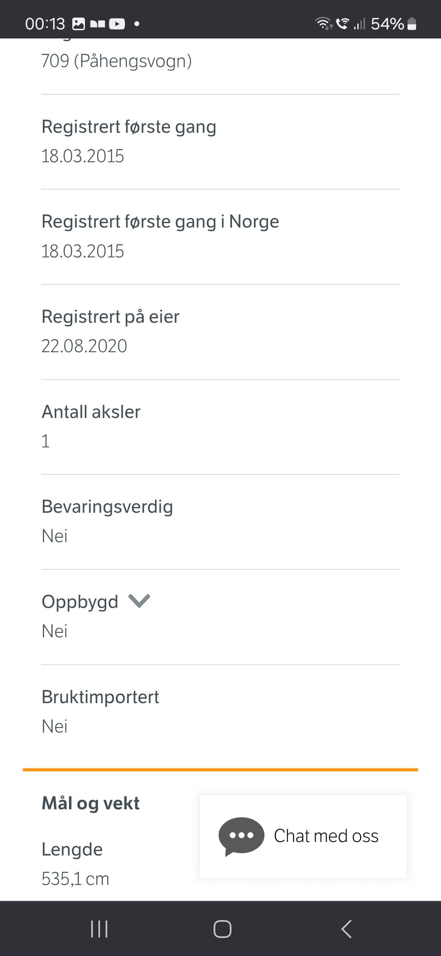Tap the "535,1 cm" length value
This screenshot has height=956, width=441.
[75, 879]
